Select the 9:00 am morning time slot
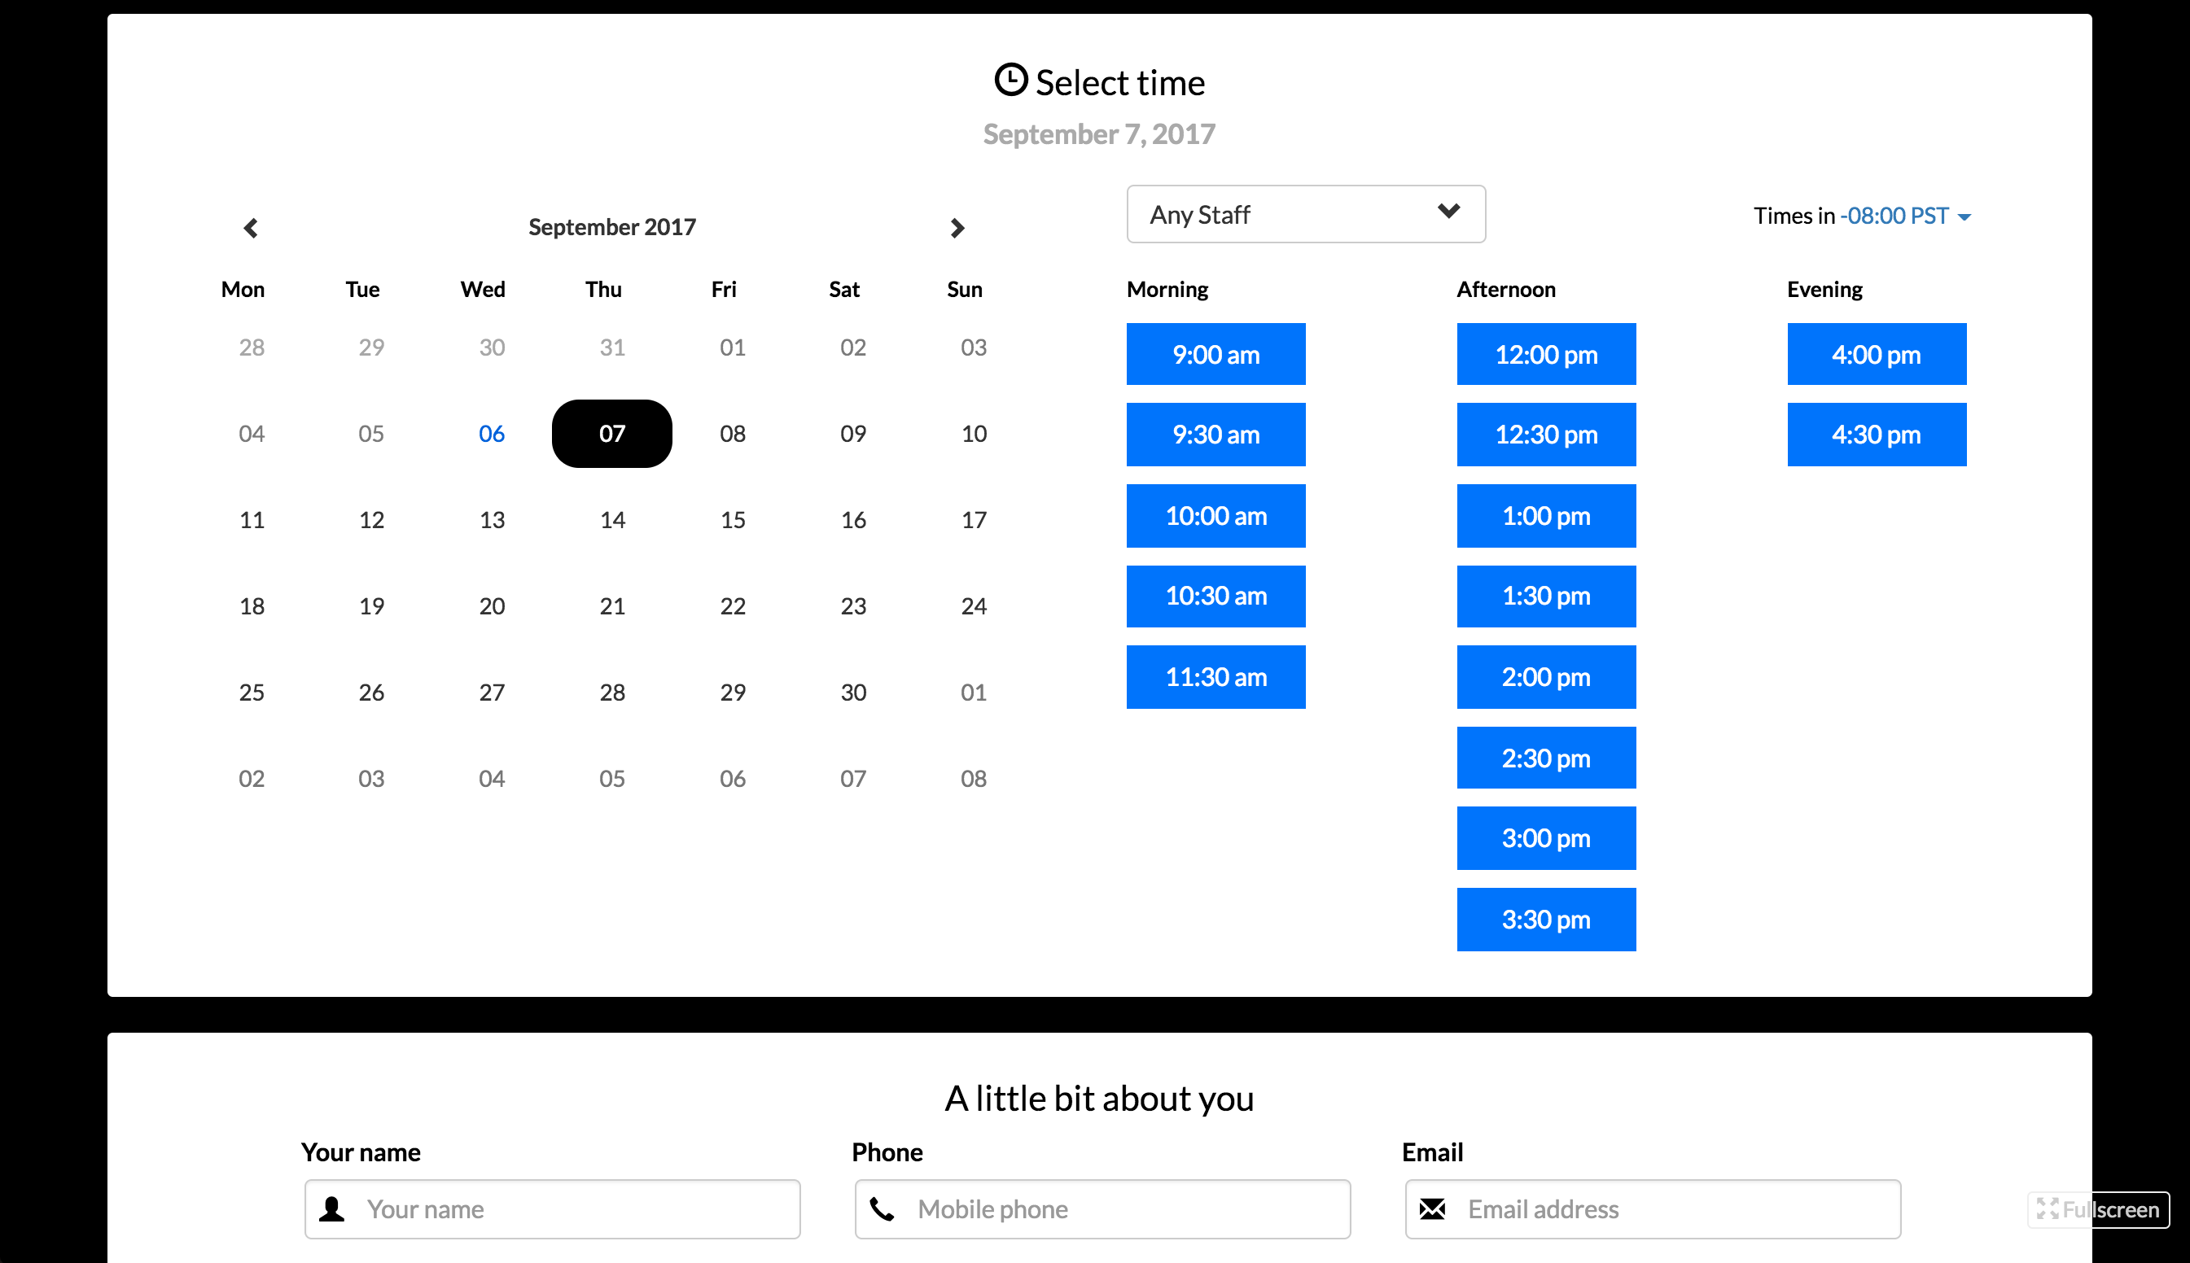The height and width of the screenshot is (1263, 2190). 1215,356
